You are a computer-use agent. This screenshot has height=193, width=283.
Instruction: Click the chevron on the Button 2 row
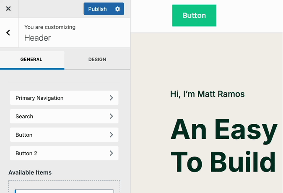111,153
